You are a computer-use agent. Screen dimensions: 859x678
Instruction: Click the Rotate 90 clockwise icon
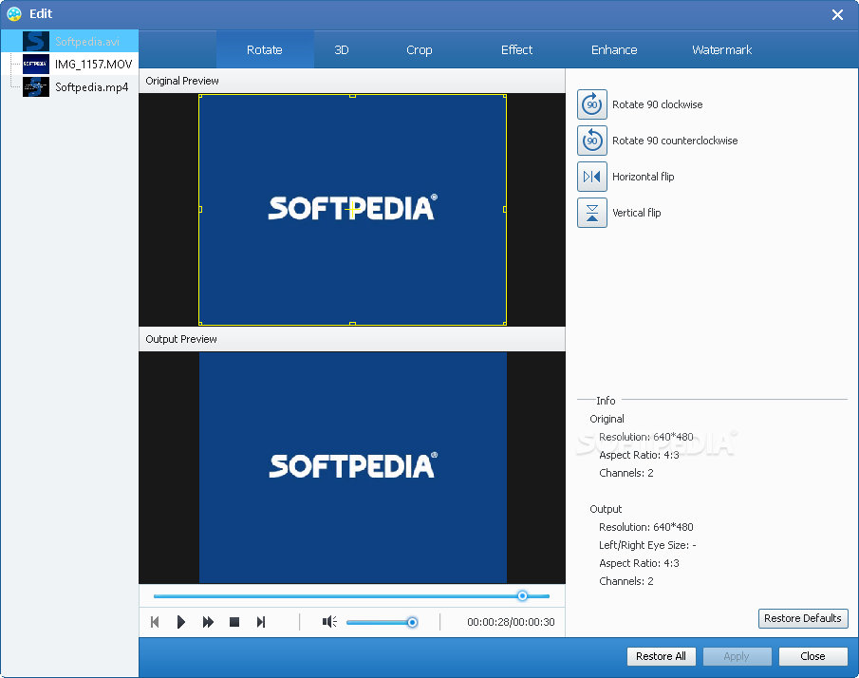591,104
